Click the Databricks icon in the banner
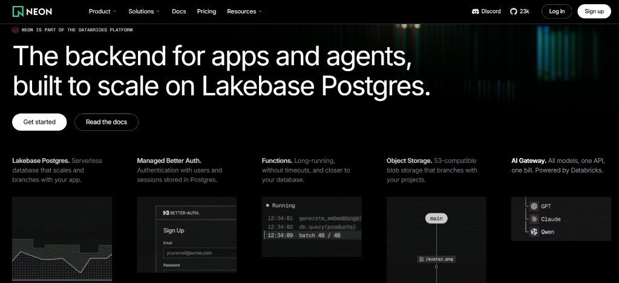The height and width of the screenshot is (283, 619). click(x=15, y=30)
